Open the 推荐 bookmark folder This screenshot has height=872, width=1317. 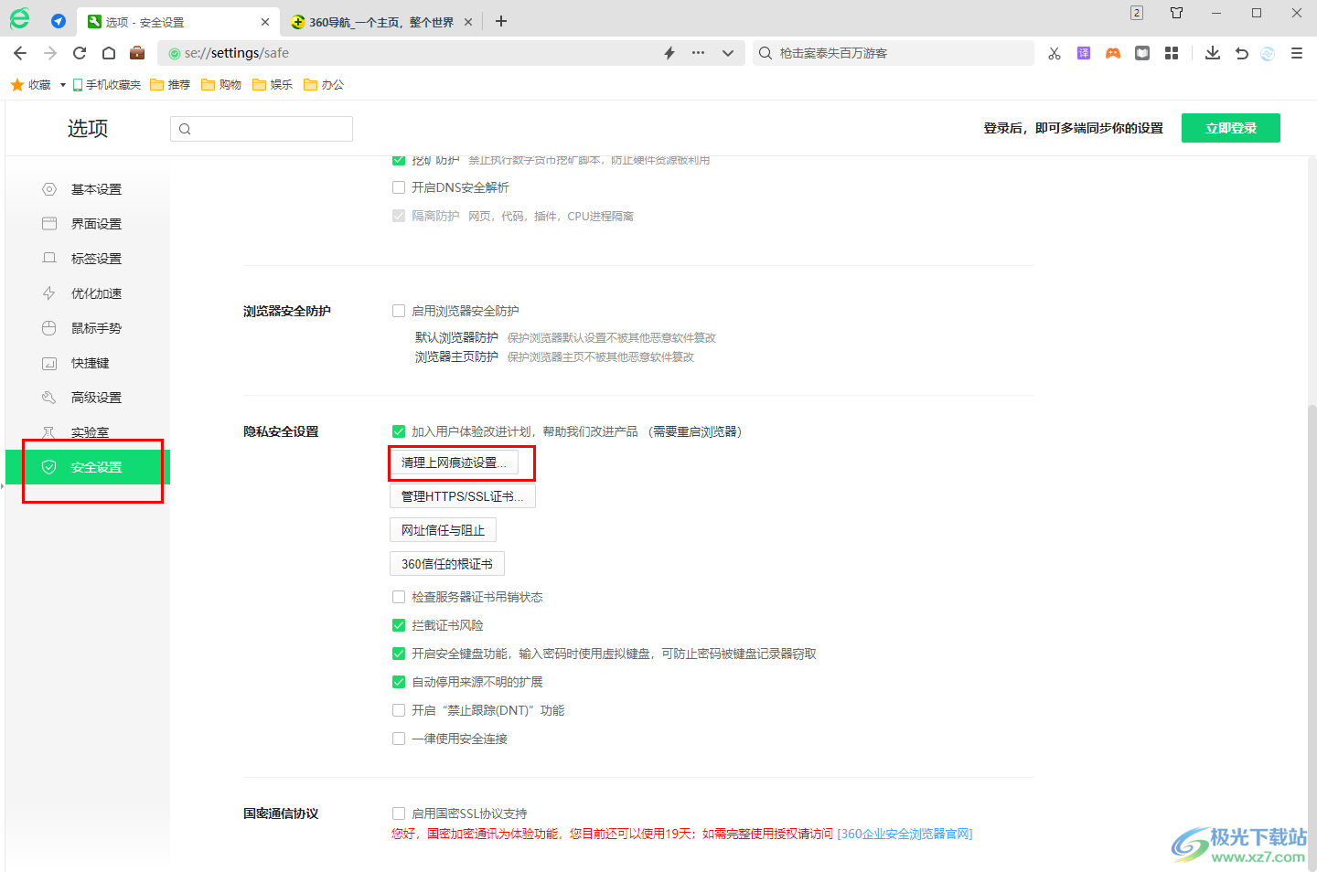tap(170, 84)
